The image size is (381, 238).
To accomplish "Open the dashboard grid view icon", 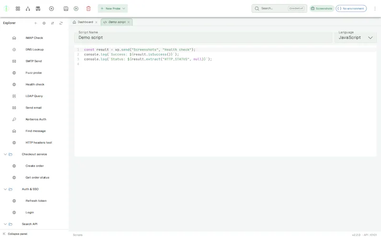I will click(18, 9).
